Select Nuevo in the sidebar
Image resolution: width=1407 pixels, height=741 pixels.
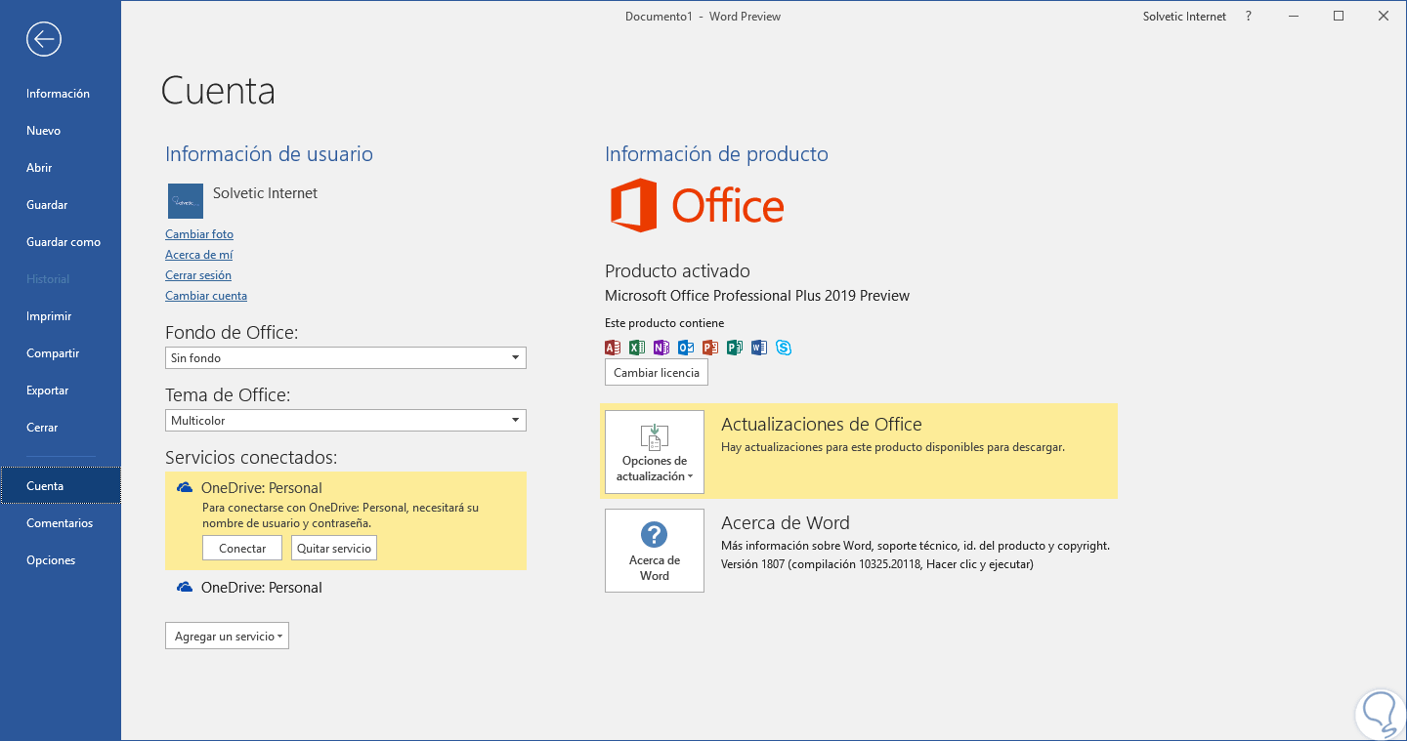point(43,131)
